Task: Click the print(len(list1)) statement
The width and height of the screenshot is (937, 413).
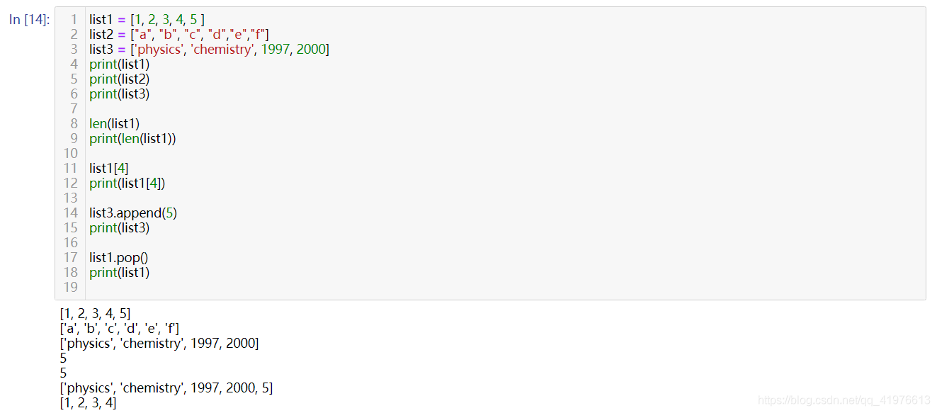Action: pyautogui.click(x=132, y=139)
